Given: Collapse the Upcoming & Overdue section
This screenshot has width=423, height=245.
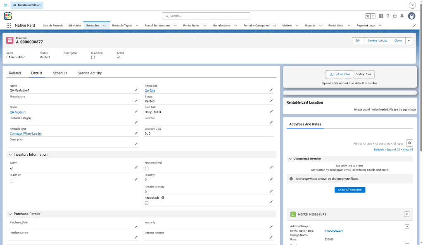Looking at the screenshot, I should (290, 159).
